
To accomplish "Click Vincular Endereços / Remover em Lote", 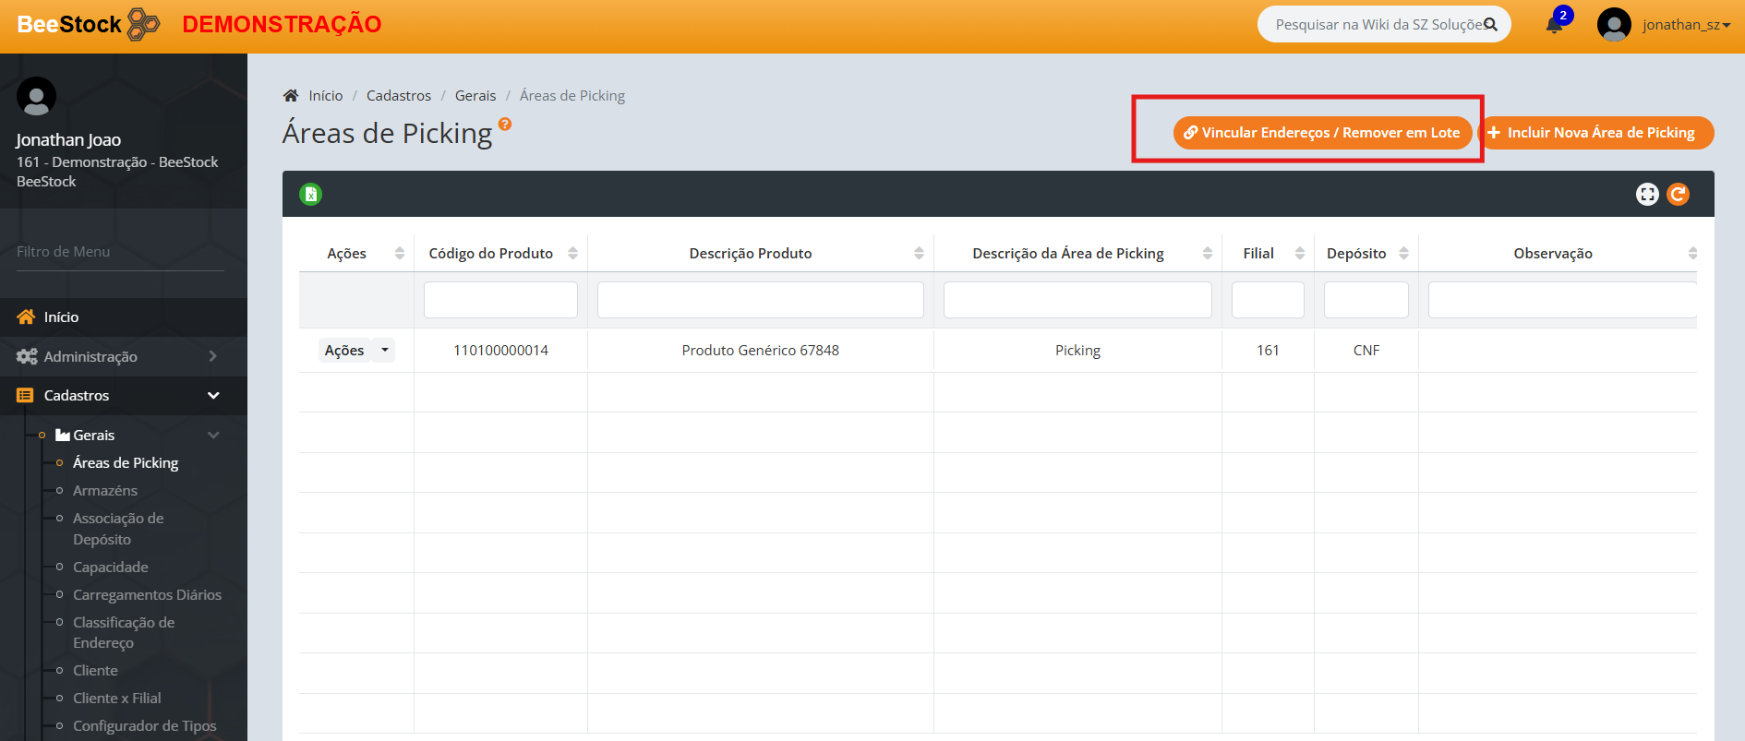I will (1322, 133).
